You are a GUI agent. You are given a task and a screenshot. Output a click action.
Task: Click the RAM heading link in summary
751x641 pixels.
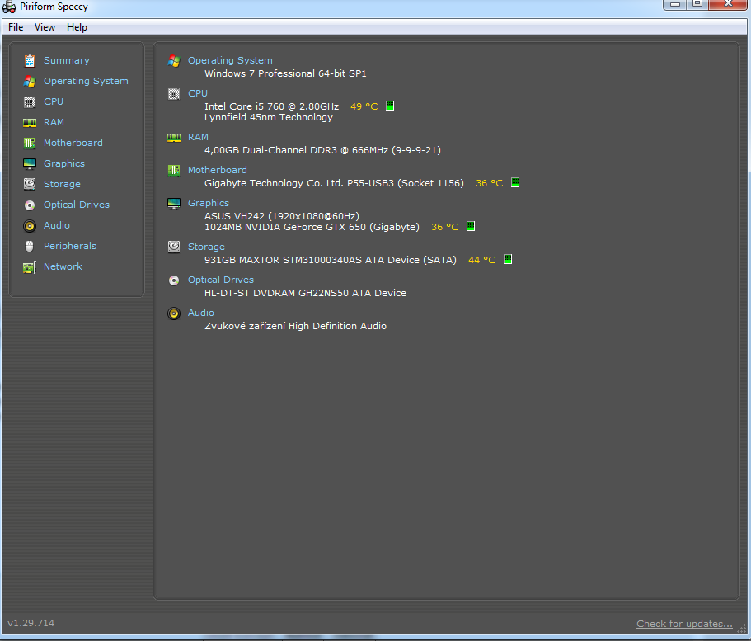(198, 137)
